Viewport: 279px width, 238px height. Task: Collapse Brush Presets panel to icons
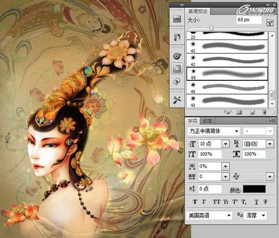click(x=268, y=5)
